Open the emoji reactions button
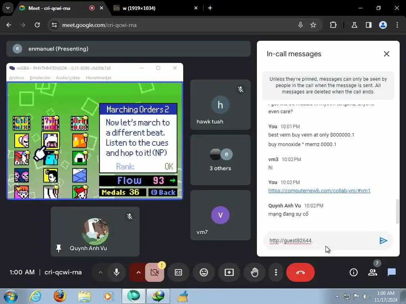The height and width of the screenshot is (304, 406). coord(204,272)
